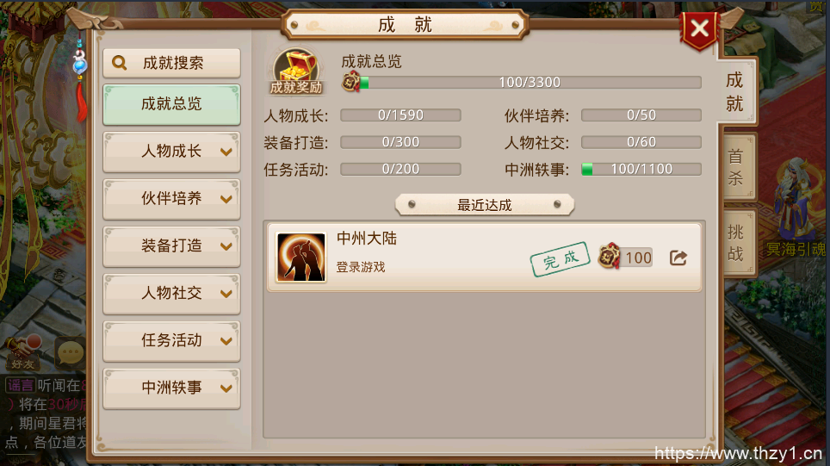Expand the 中洲轶事 category
The width and height of the screenshot is (830, 466).
(171, 388)
